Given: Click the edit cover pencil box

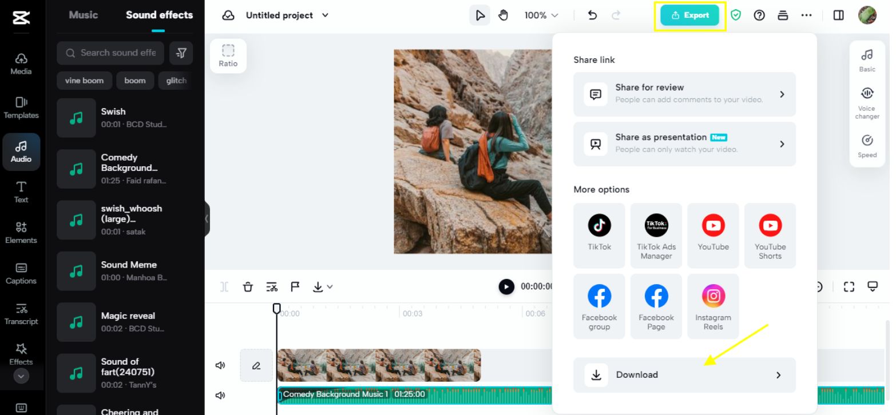Looking at the screenshot, I should (256, 365).
